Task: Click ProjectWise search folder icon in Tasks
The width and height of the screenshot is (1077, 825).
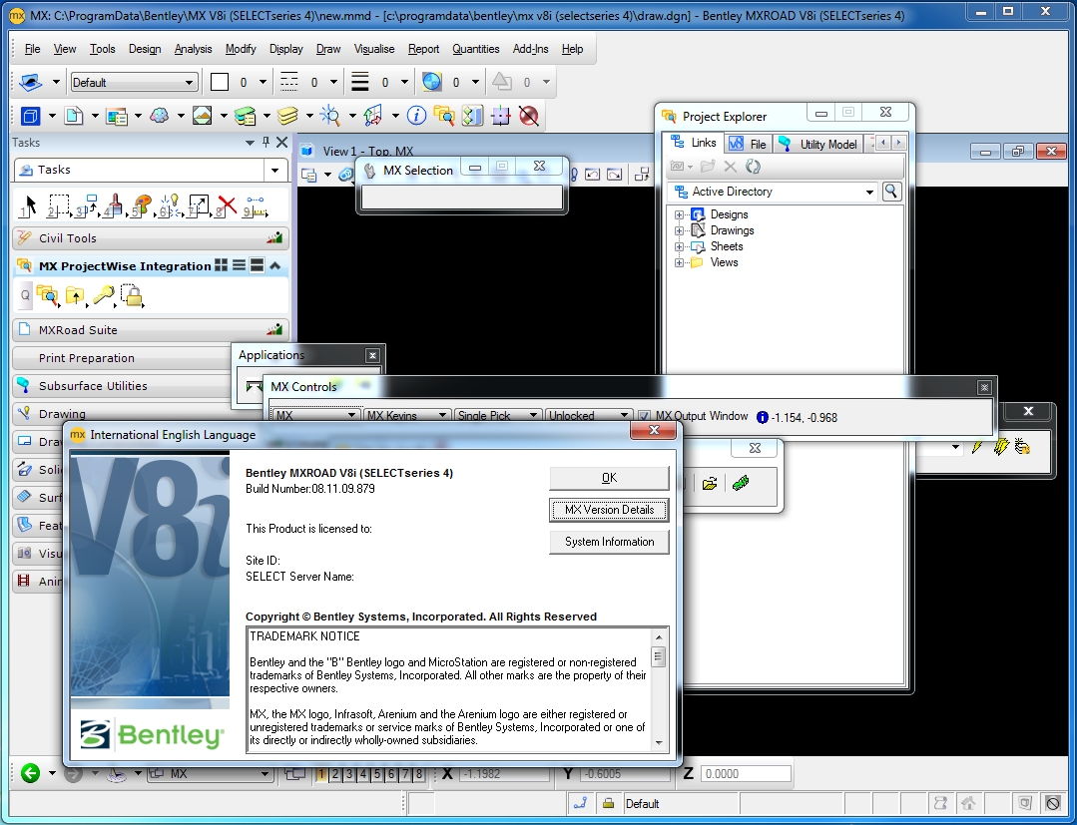Action: 47,296
